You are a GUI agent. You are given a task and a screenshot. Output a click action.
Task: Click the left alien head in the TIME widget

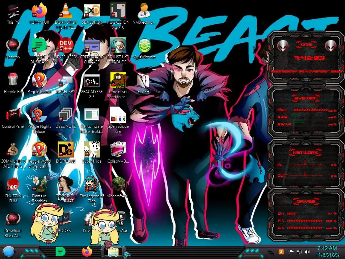(283, 46)
